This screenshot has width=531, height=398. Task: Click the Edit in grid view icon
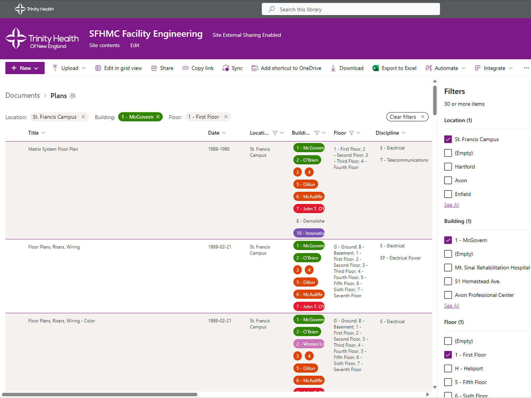98,68
